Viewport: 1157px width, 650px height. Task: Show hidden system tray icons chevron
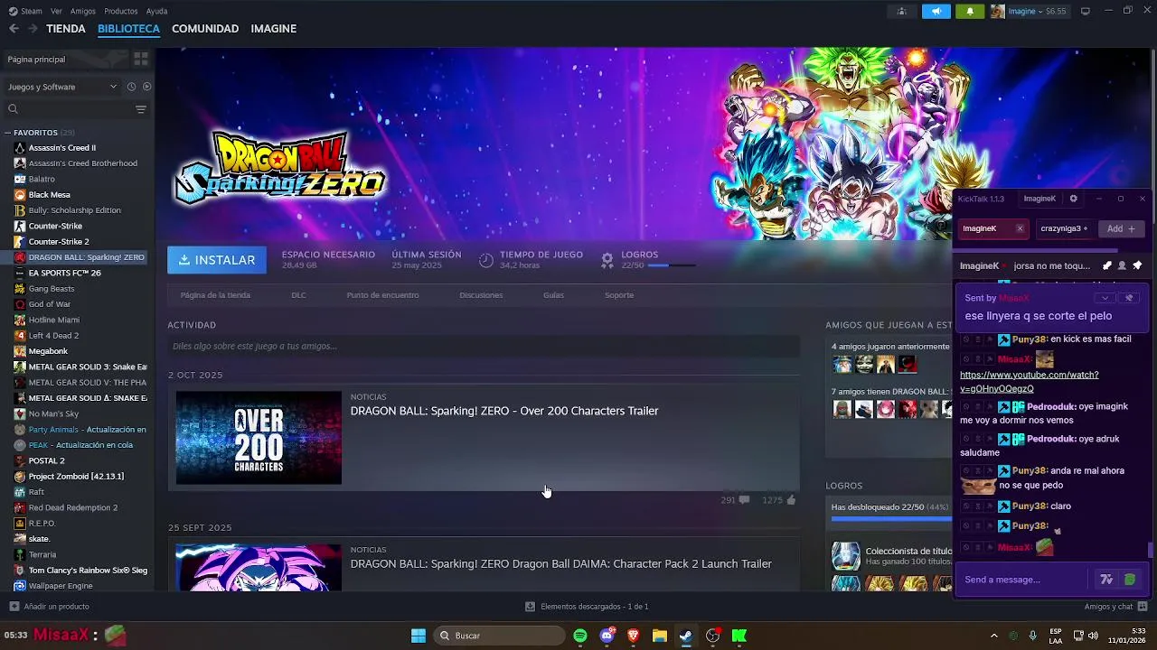994,636
